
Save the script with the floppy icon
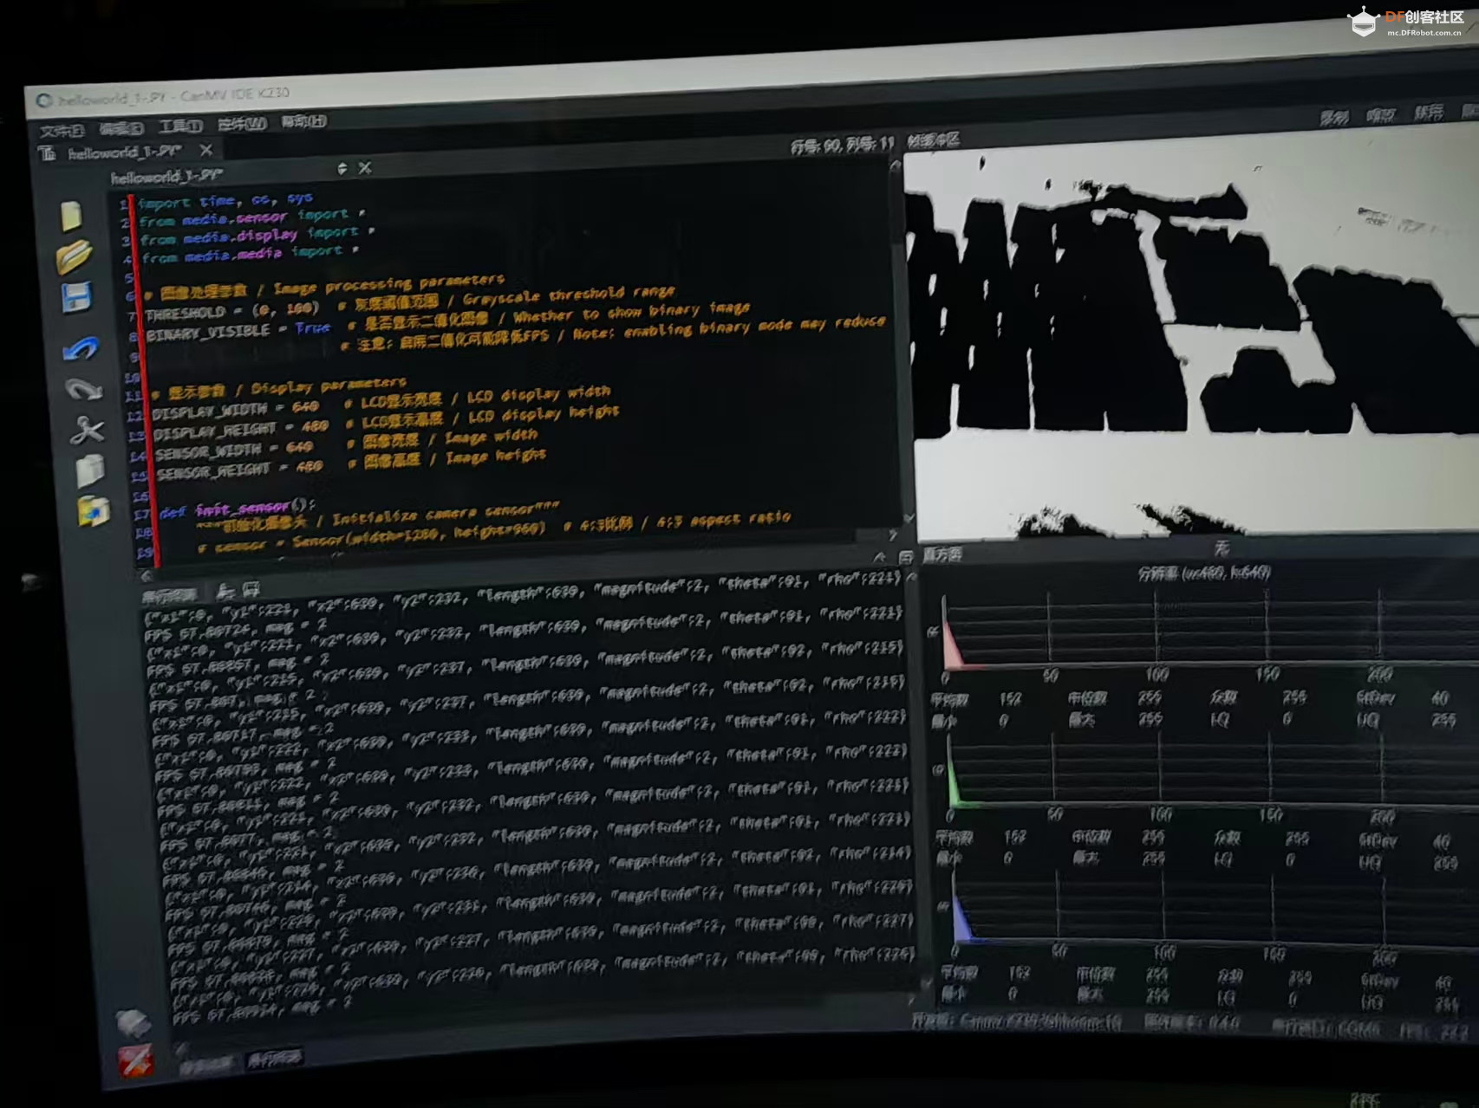[x=76, y=298]
